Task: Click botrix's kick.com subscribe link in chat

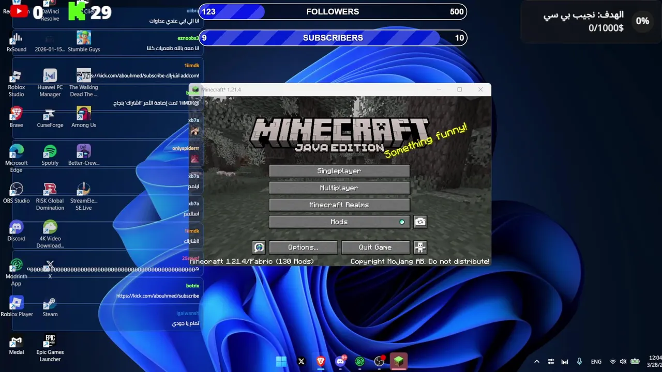Action: coord(158,296)
